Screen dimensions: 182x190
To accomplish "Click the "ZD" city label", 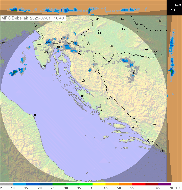I will pyautogui.click(x=82, y=96).
